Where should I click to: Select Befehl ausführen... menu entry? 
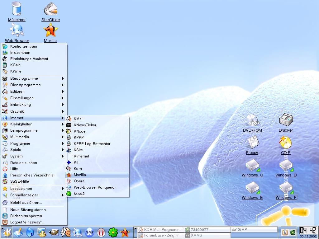pyautogui.click(x=34, y=203)
